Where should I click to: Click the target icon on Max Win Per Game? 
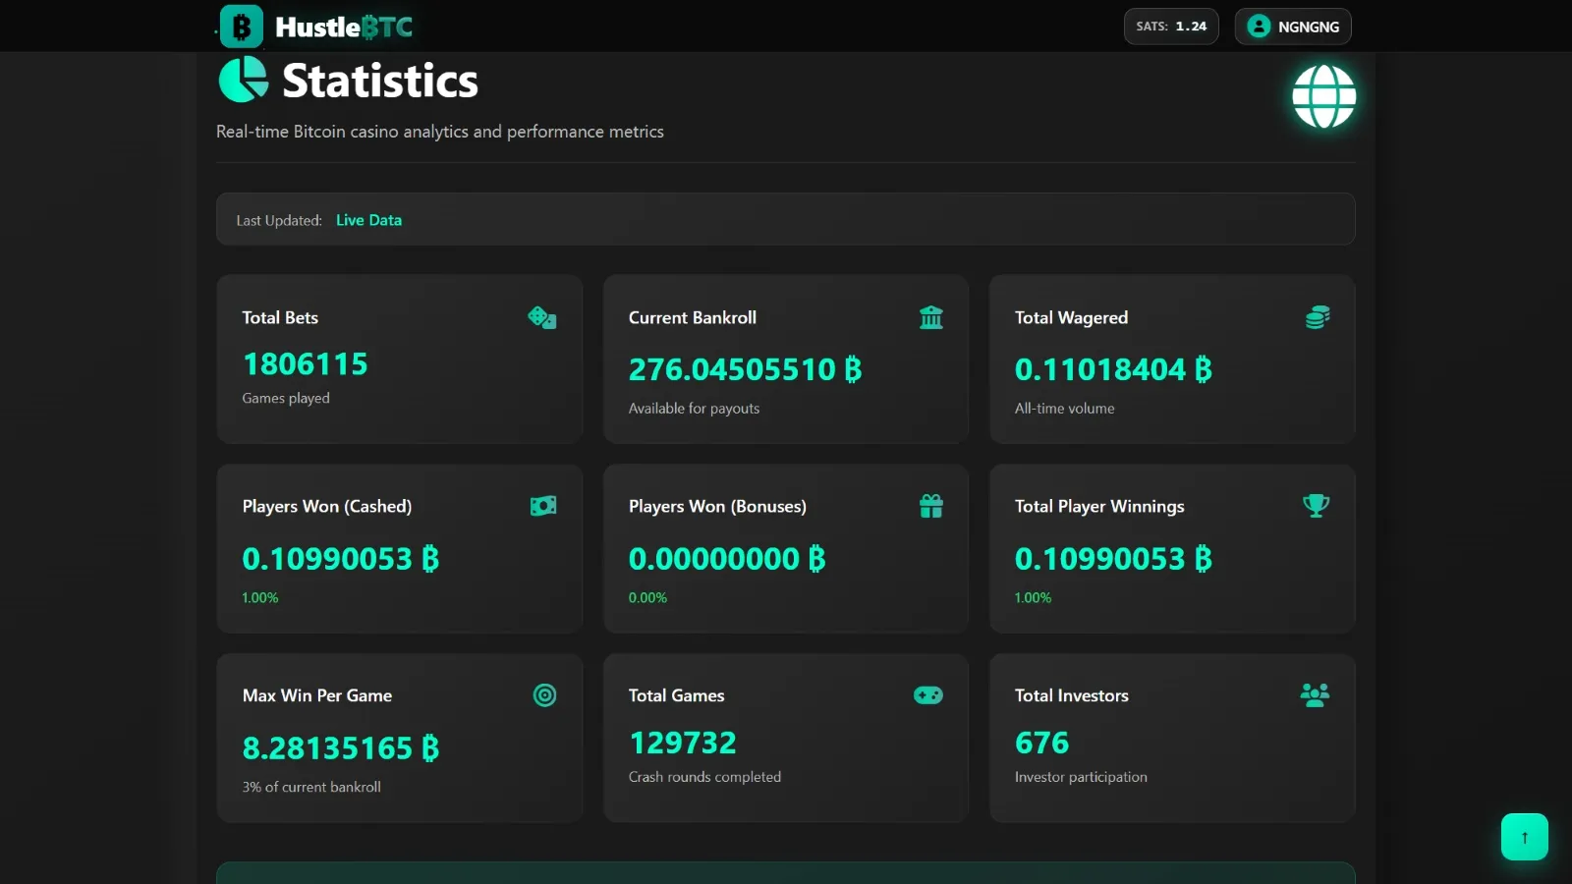(544, 695)
